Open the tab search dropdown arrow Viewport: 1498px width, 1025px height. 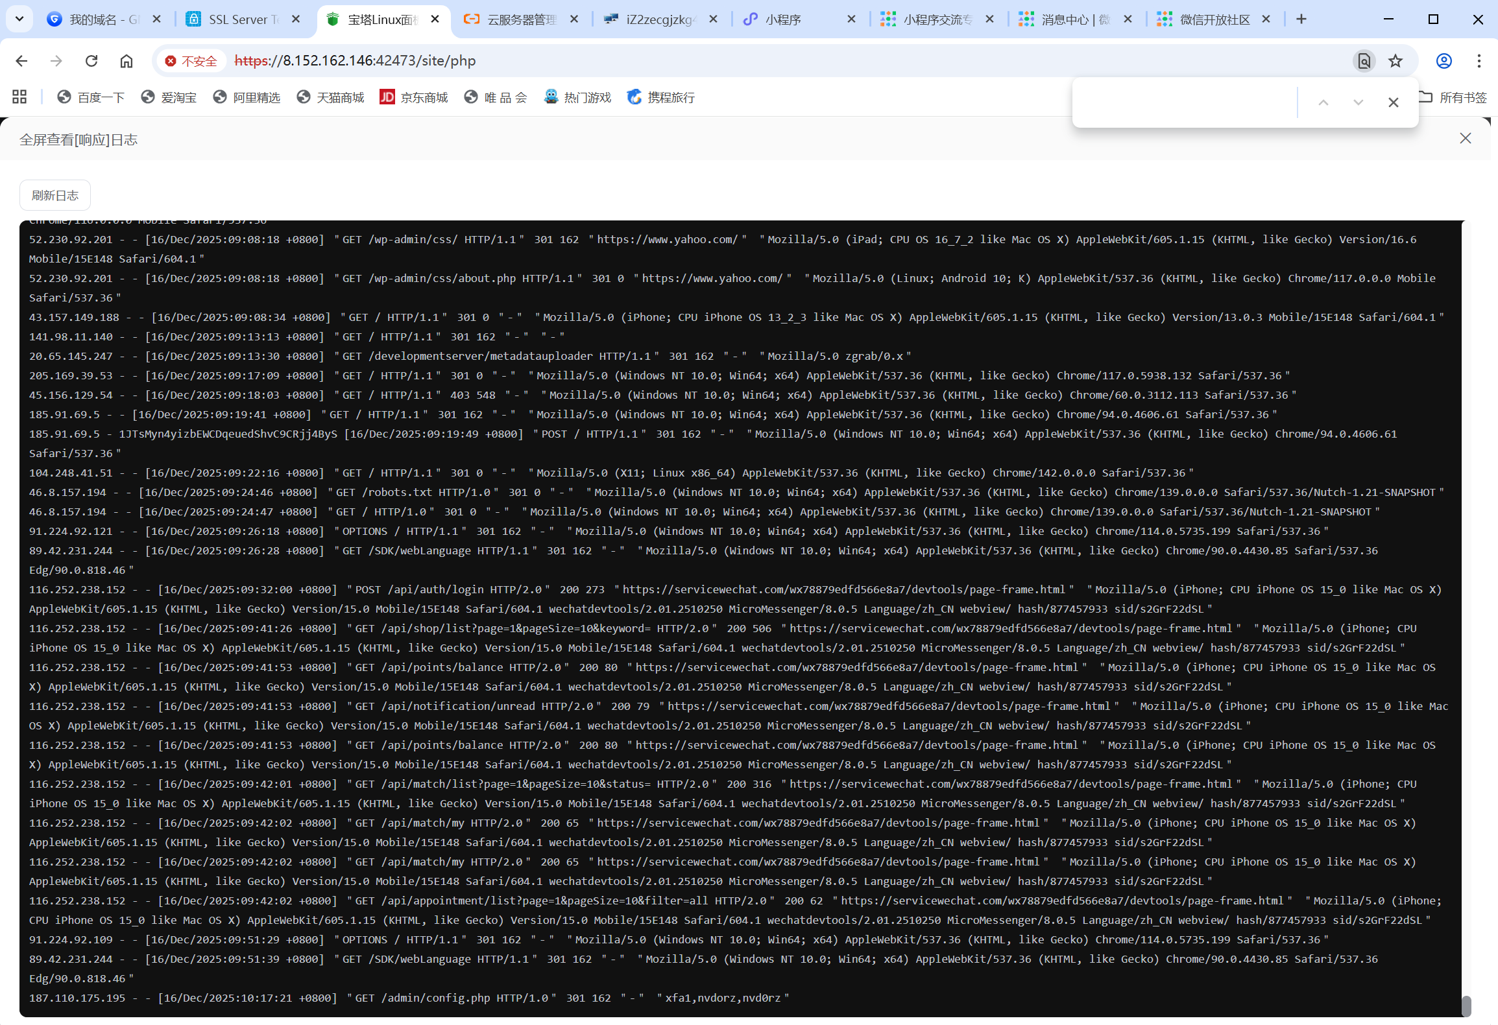[x=19, y=19]
